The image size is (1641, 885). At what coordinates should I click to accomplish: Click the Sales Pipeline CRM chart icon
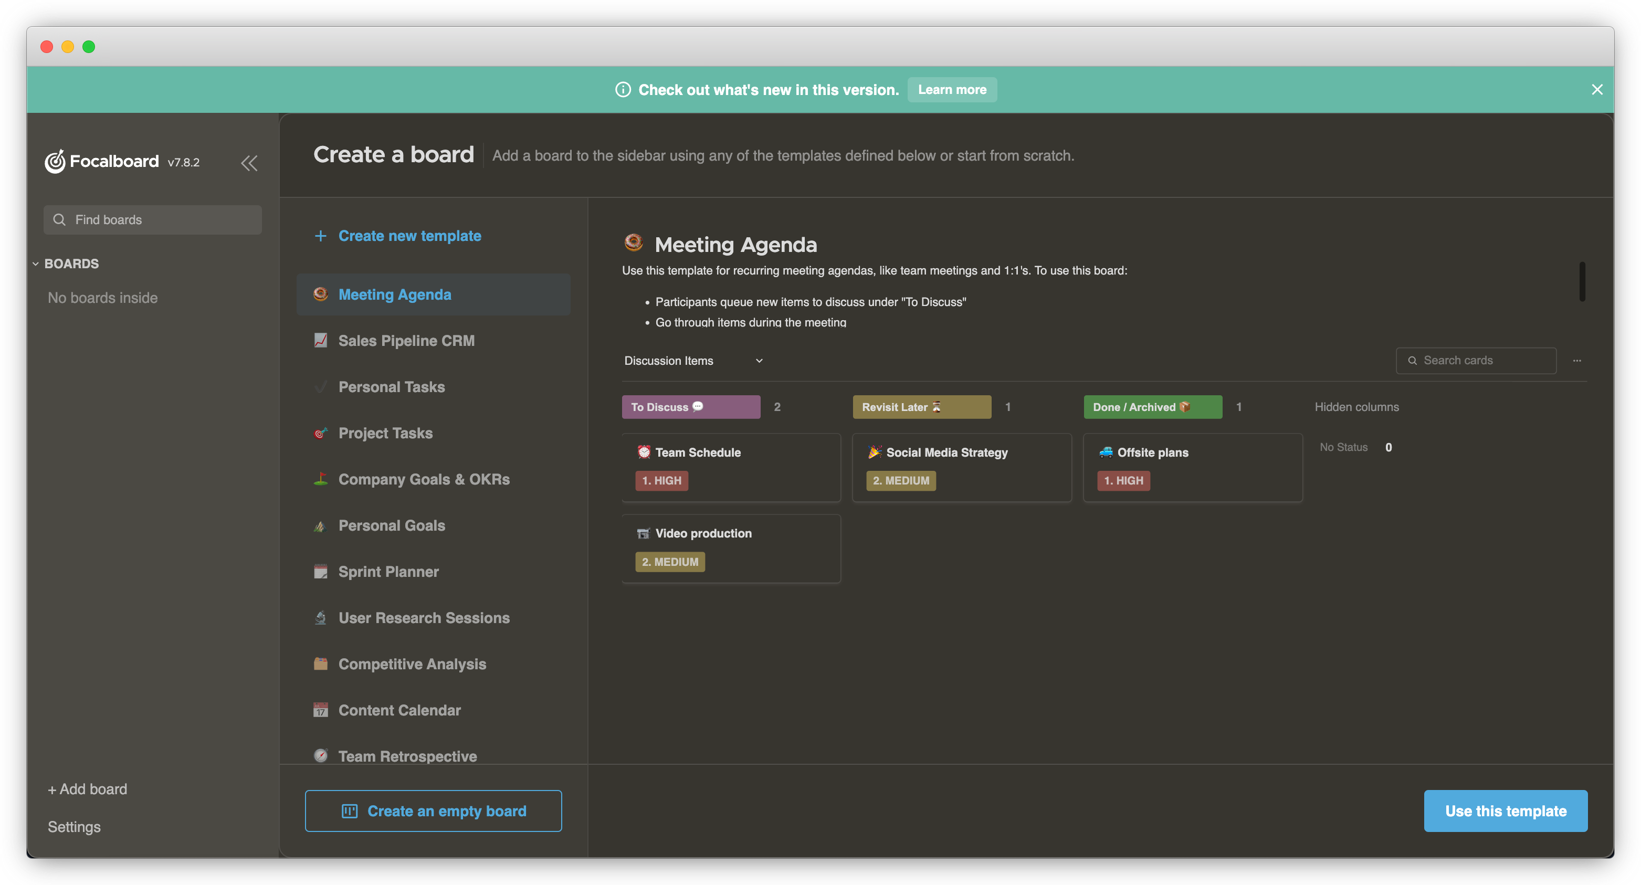point(320,340)
